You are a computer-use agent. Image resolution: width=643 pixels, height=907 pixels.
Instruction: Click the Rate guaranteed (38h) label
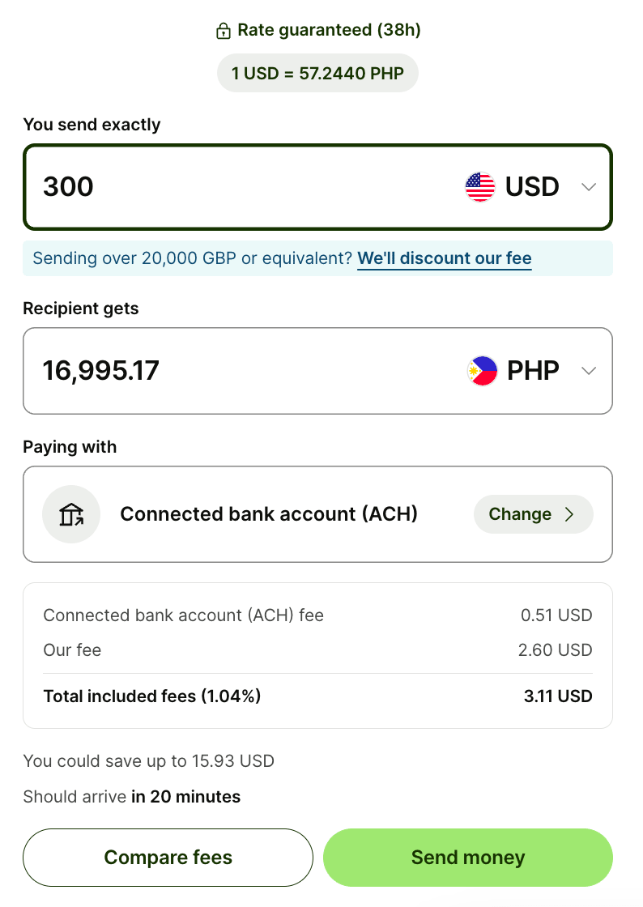(329, 31)
